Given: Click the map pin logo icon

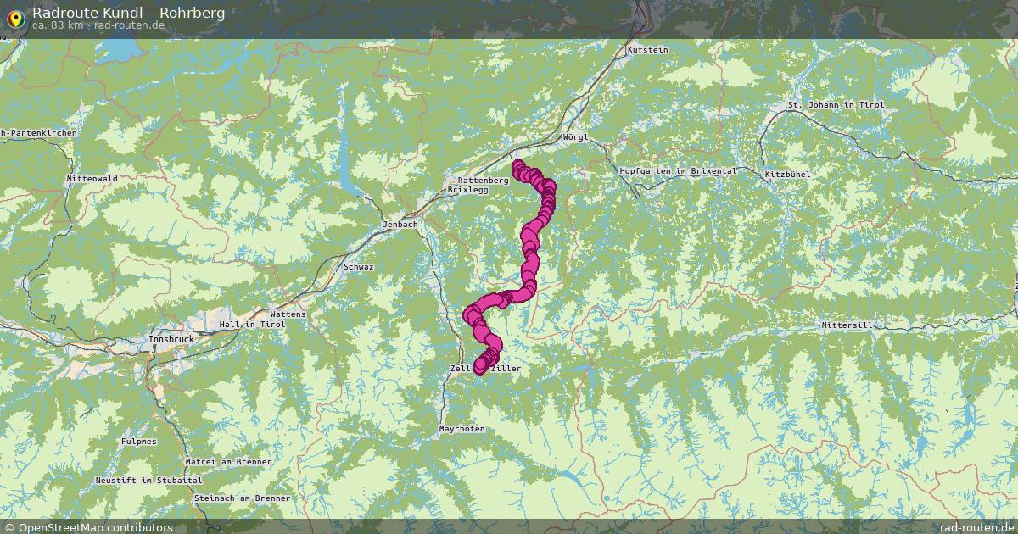Looking at the screenshot, I should 14,16.
